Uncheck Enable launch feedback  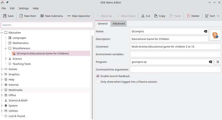click(x=98, y=76)
